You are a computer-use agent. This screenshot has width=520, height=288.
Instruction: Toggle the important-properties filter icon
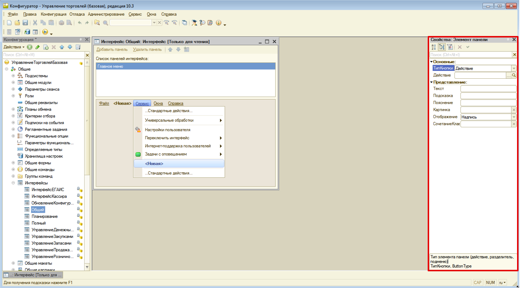450,47
